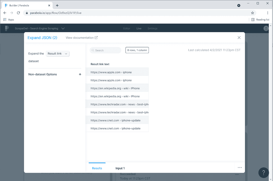Viewport: 273px width, 181px height.
Task: Open the three-dot more options menu
Action: [240, 167]
